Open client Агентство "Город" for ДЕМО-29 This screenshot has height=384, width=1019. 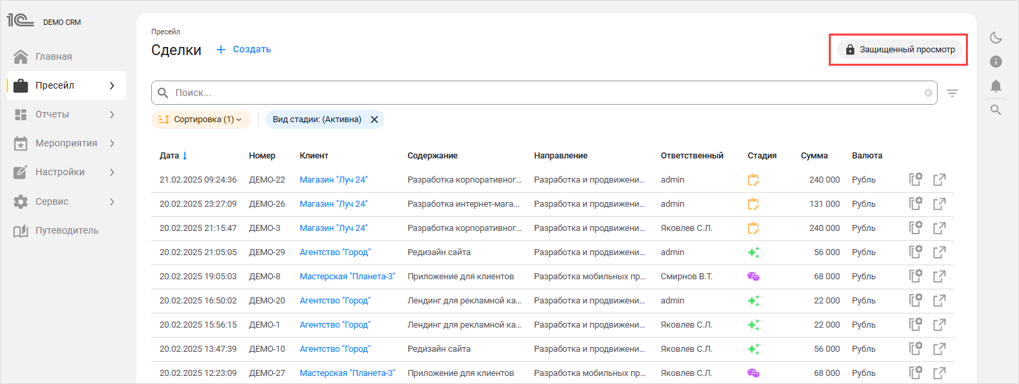click(x=335, y=252)
